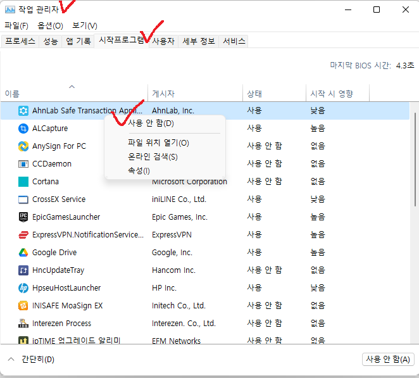Click the HpseuHostLauncher HP icon
The height and width of the screenshot is (378, 419).
point(23,288)
